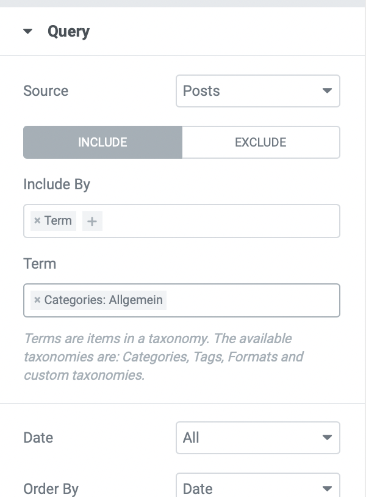The image size is (366, 497).
Task: Click the plus icon in Include By
Action: point(92,221)
